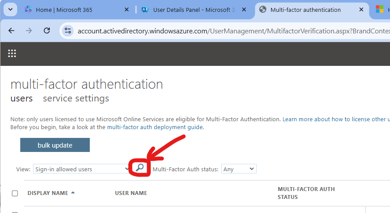The height and width of the screenshot is (213, 390).
Task: Reload the page with refresh icon
Action: (47, 30)
